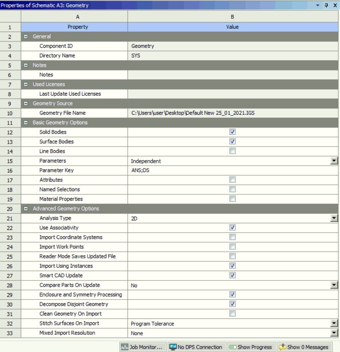This screenshot has height=352, width=340.
Task: Click the No DPS Connection button
Action: 197,347
